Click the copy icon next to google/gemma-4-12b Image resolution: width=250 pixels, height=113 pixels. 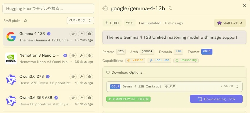(170, 8)
